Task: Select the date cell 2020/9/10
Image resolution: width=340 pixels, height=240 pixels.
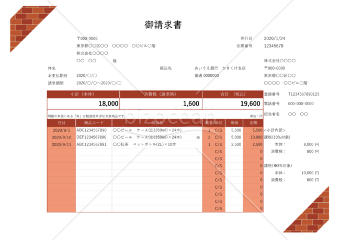Action: click(62, 138)
